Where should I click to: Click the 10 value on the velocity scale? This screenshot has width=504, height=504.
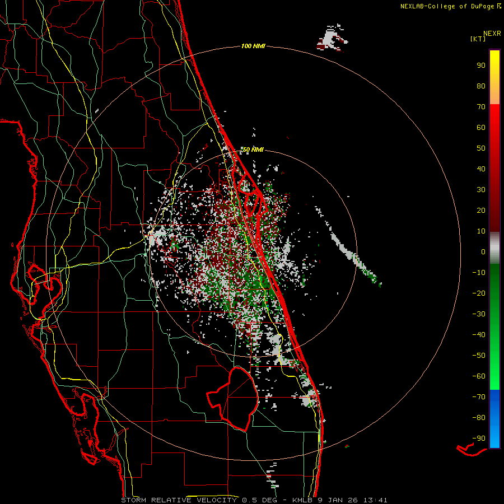point(481,231)
